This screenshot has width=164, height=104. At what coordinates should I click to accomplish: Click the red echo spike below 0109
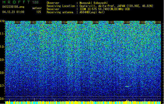click(145, 86)
